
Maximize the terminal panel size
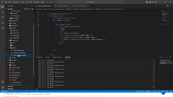tap(168, 57)
